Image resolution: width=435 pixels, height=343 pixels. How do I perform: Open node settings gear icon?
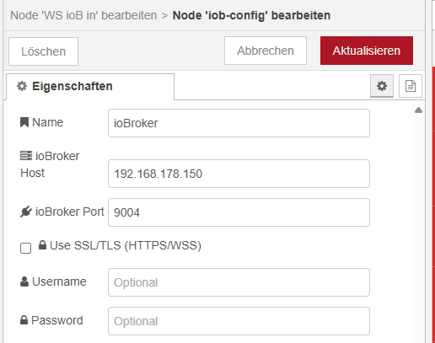tap(382, 86)
